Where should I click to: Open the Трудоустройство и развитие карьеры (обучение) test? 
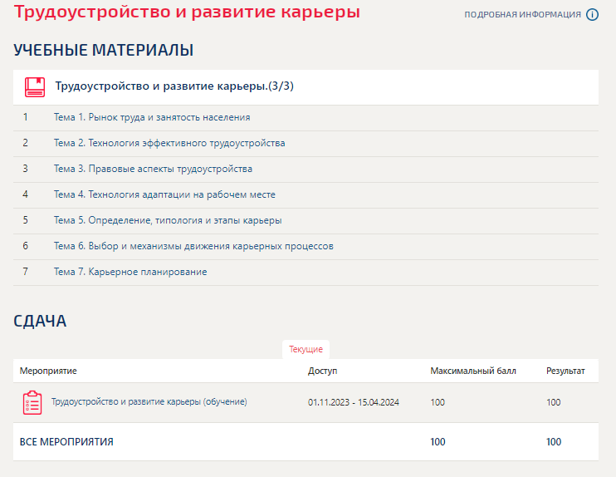(x=149, y=402)
